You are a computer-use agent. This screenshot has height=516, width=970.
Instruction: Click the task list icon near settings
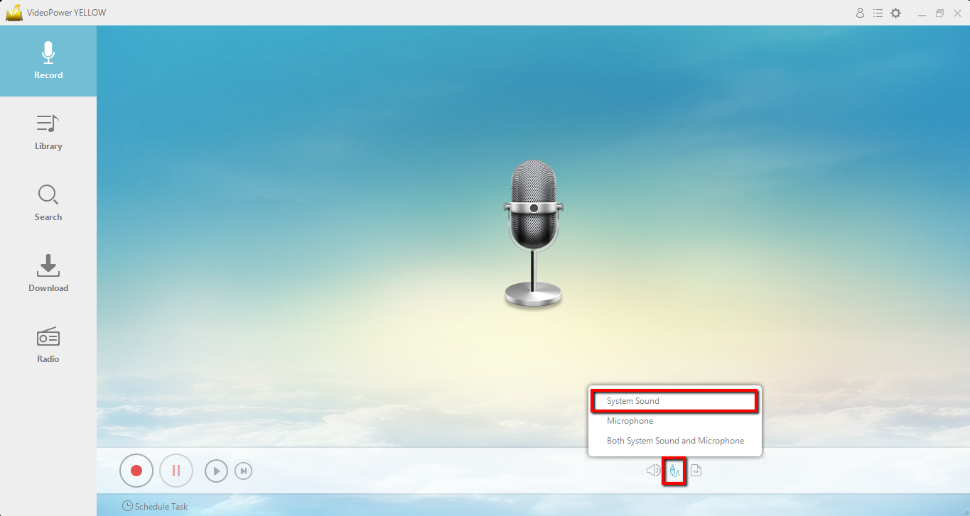pos(878,12)
